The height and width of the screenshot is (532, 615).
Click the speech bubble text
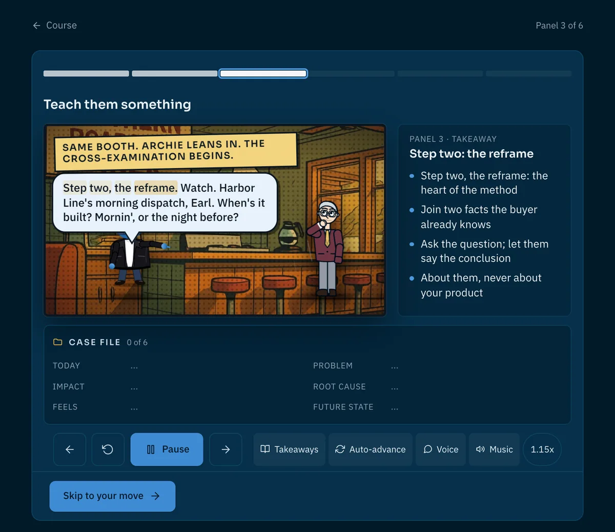pos(164,202)
